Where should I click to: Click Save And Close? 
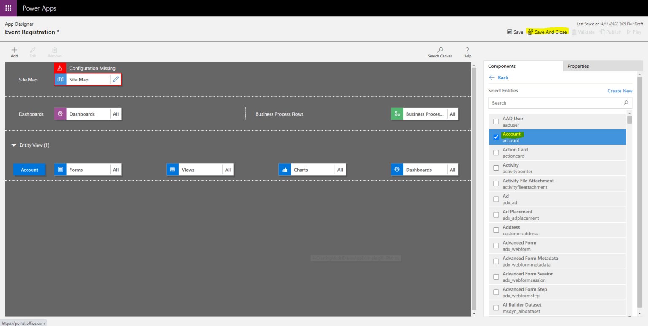pos(547,31)
